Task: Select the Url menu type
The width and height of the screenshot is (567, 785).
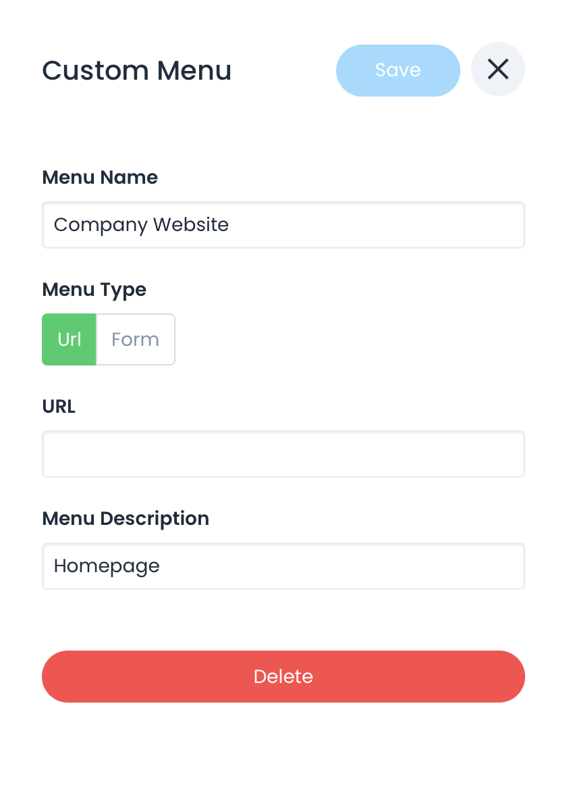Action: [x=69, y=339]
